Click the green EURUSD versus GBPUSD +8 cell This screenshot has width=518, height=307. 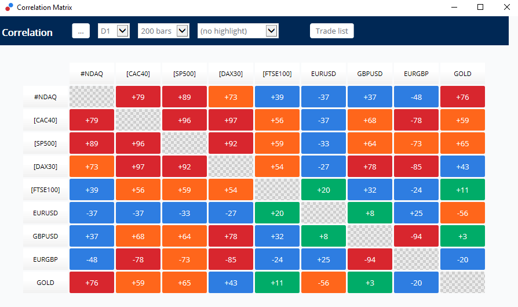(x=370, y=213)
